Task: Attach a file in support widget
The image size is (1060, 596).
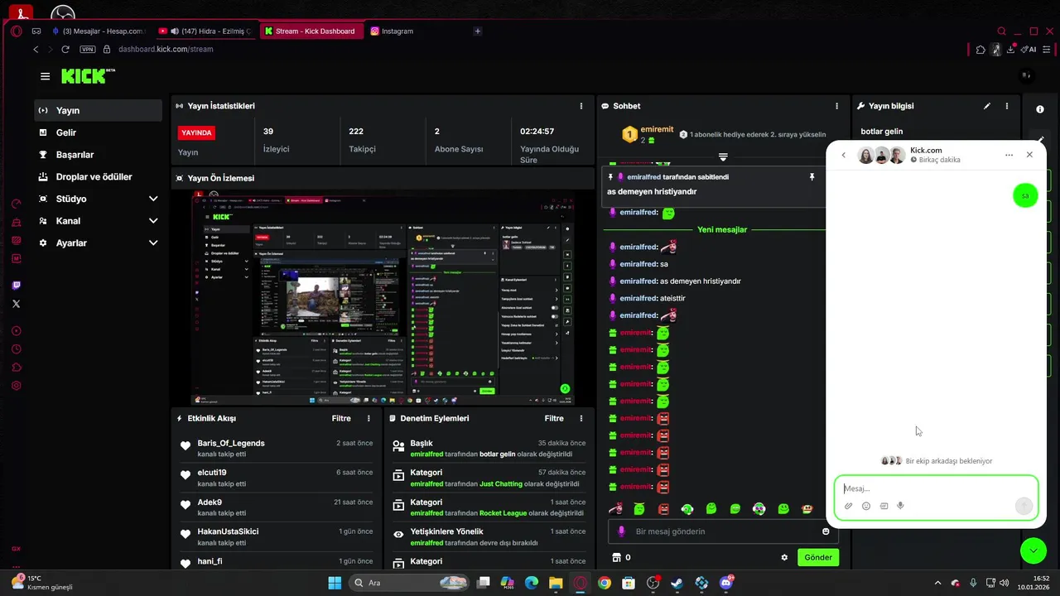Action: coord(848,506)
